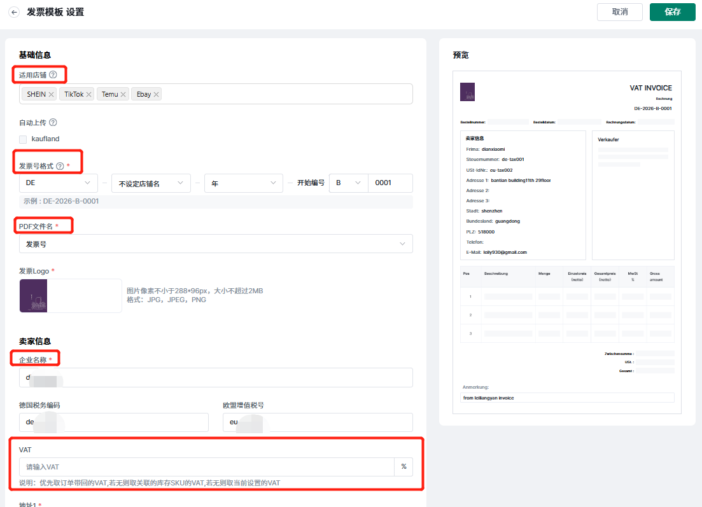Click help icon next to 适用店铺

(x=53, y=75)
